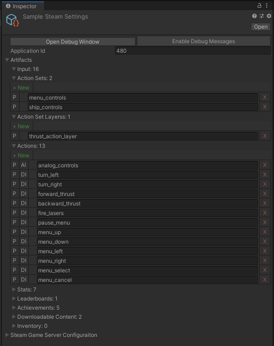Viewport: 274px width, 346px height.
Task: Delete the thrust_action_layer entry
Action: coord(265,136)
